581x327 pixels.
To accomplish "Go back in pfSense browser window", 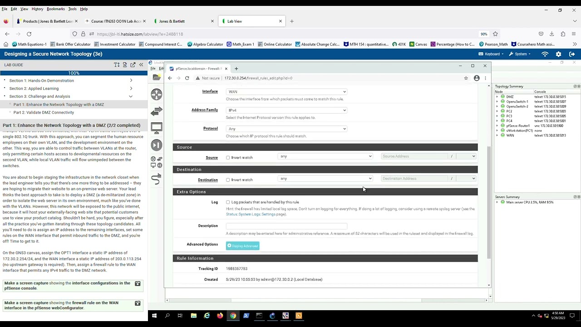I will coord(170,78).
